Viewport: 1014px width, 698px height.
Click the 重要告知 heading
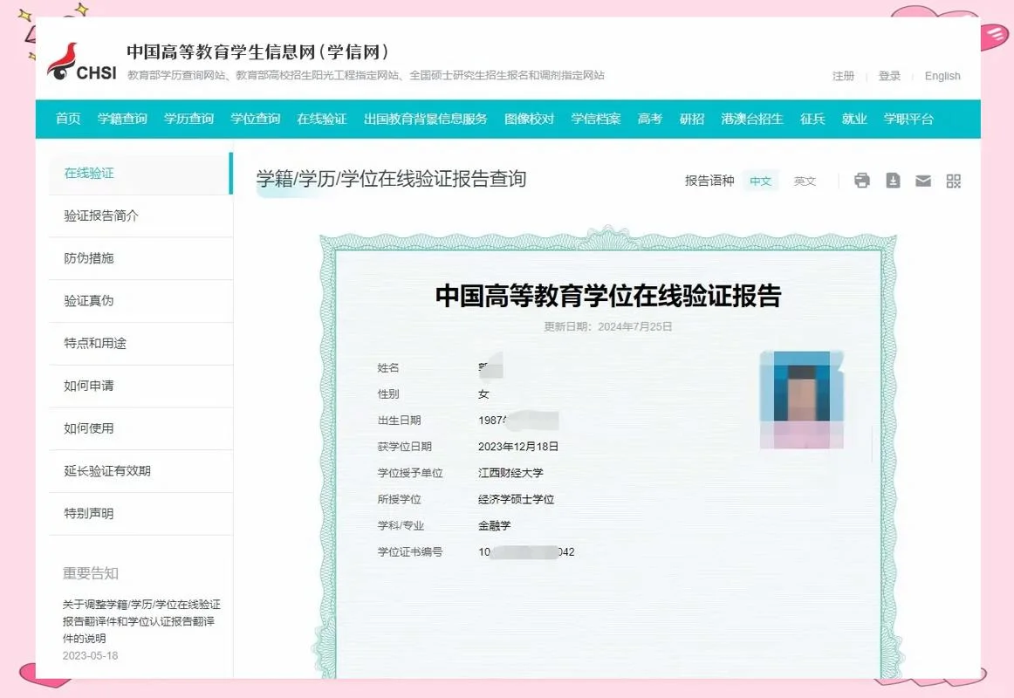coord(91,573)
